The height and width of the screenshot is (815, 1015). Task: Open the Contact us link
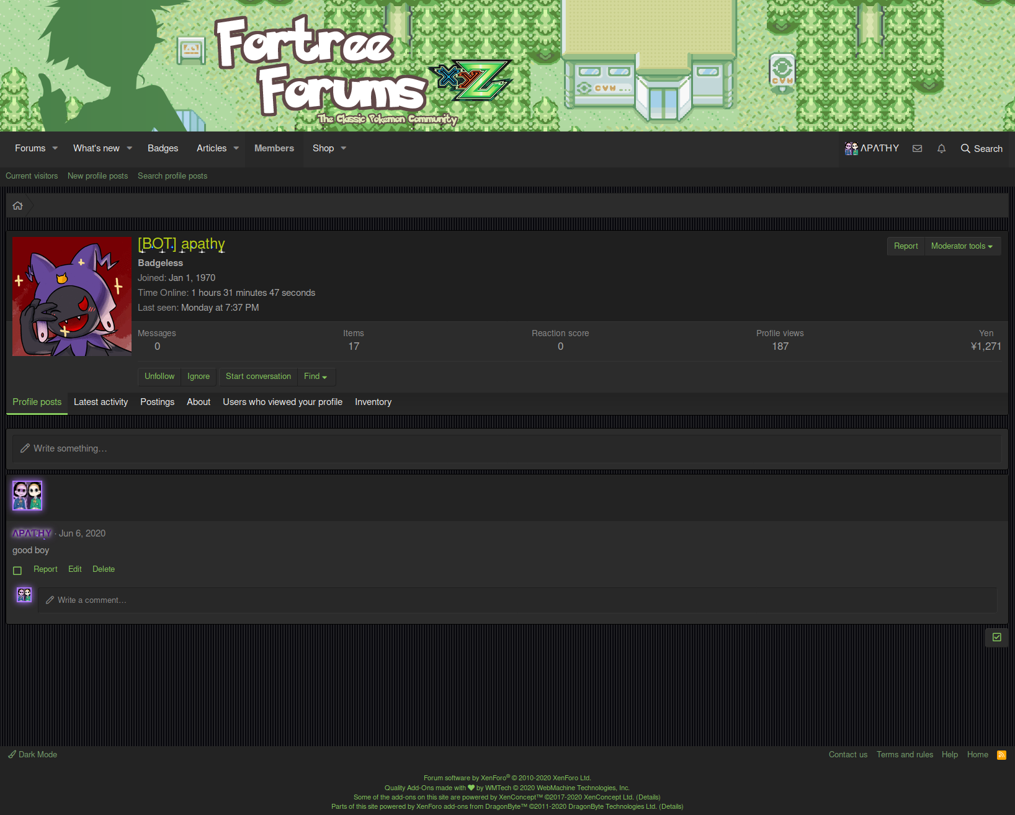tap(847, 754)
